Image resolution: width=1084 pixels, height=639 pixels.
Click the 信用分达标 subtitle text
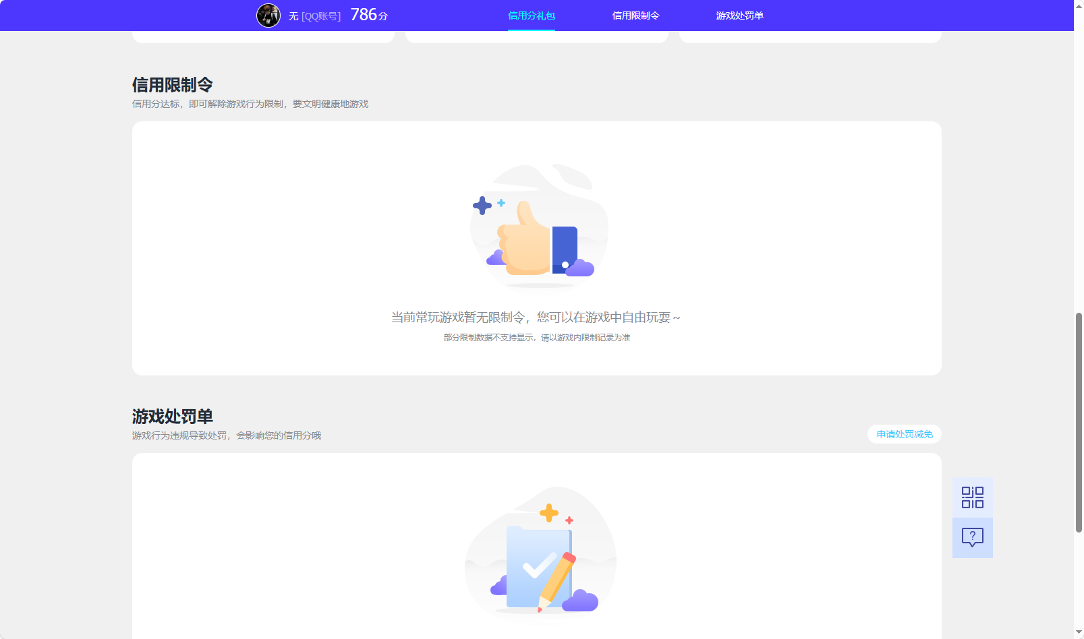[x=250, y=104]
